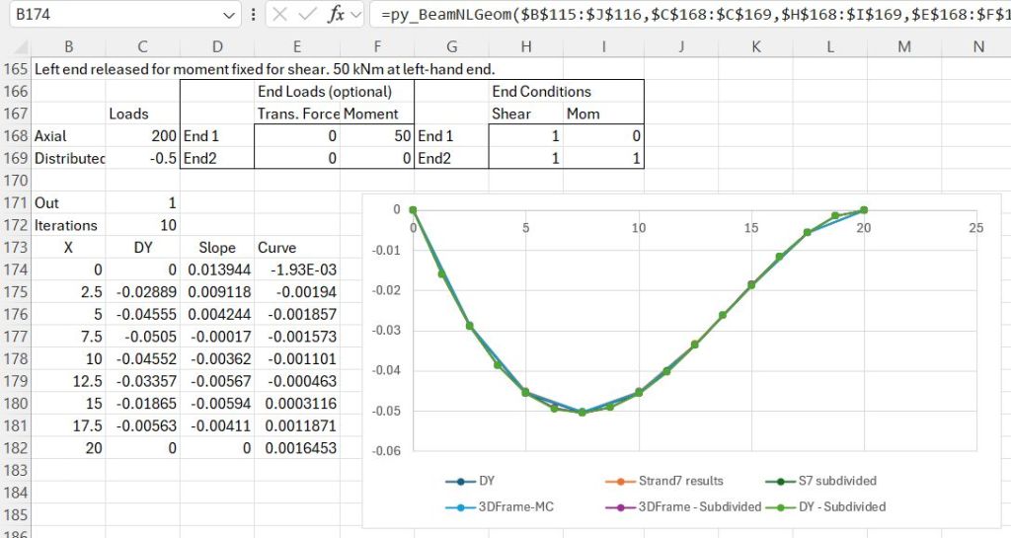Click the Enter checkmark icon in formula bar

[x=310, y=15]
